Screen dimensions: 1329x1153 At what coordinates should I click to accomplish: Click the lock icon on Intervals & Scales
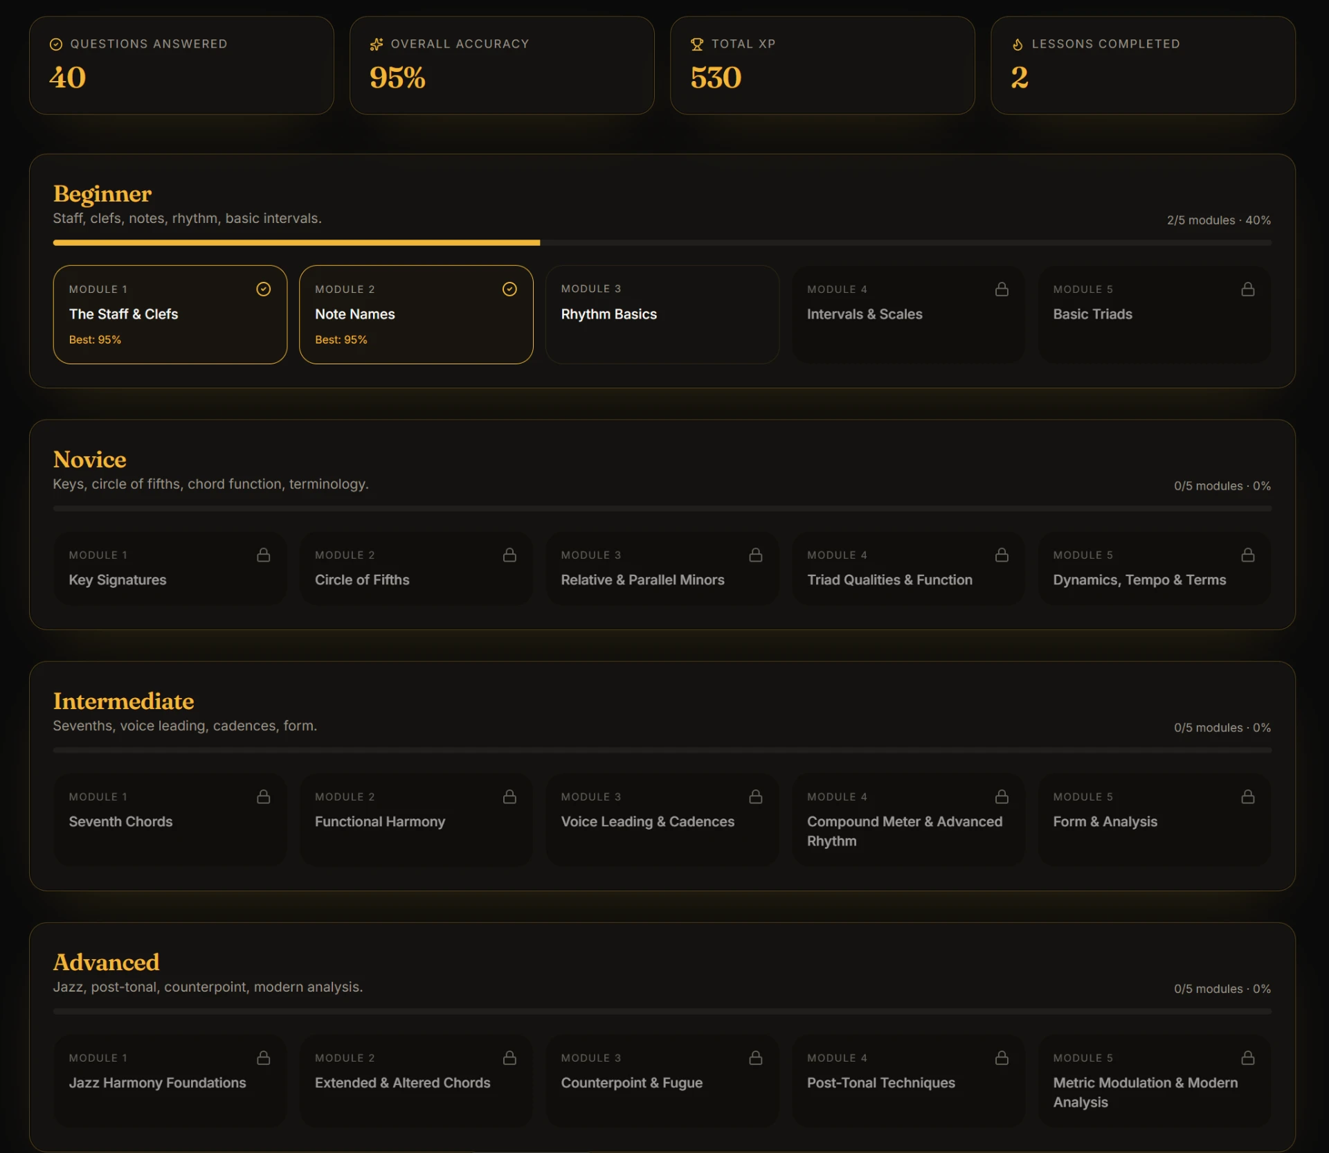pos(1002,289)
